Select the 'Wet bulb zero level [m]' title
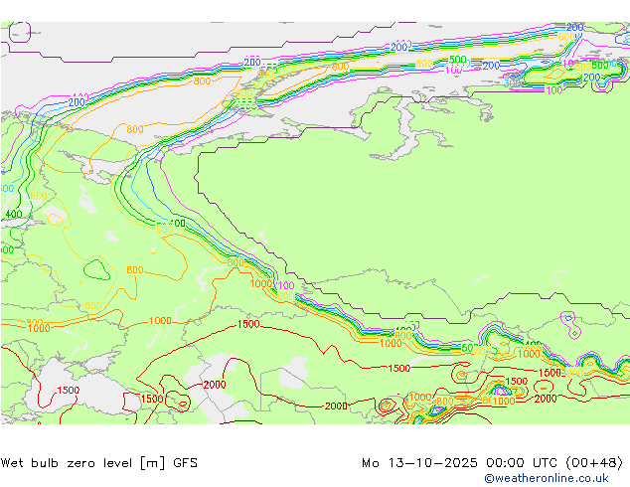Image resolution: width=630 pixels, height=487 pixels. (x=82, y=463)
